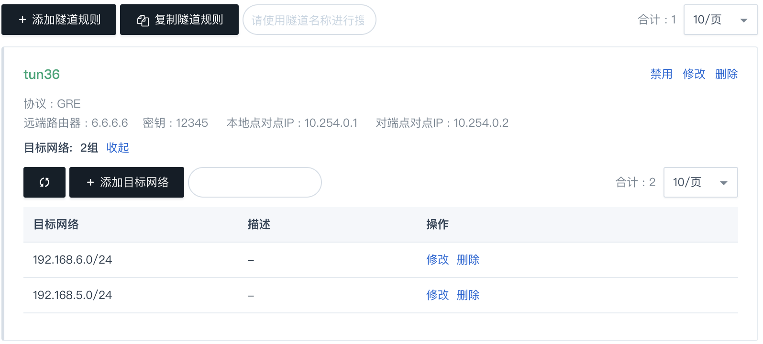Click the 目标网络 column header
Viewport: 763px width, 344px height.
56,224
